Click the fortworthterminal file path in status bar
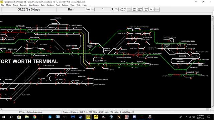214x120 pixels. (30, 112)
